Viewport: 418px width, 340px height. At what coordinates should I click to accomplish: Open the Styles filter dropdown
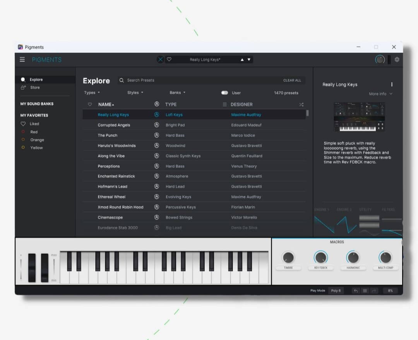click(x=135, y=93)
